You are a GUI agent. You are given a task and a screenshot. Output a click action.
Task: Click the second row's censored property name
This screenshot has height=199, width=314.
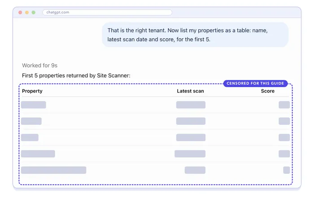pos(31,121)
